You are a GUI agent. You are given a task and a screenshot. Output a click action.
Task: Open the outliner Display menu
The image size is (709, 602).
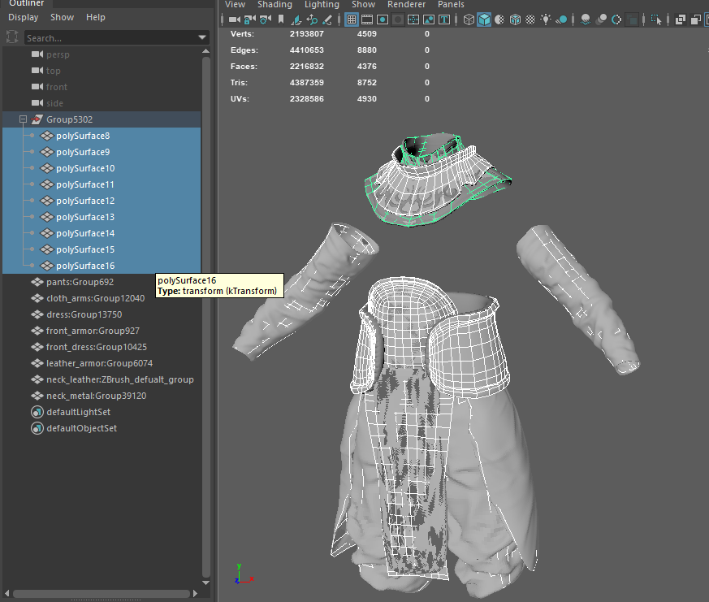pyautogui.click(x=24, y=17)
